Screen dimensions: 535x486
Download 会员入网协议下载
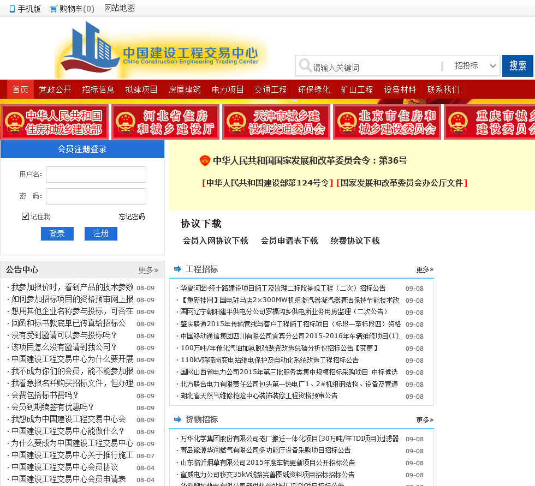(215, 241)
